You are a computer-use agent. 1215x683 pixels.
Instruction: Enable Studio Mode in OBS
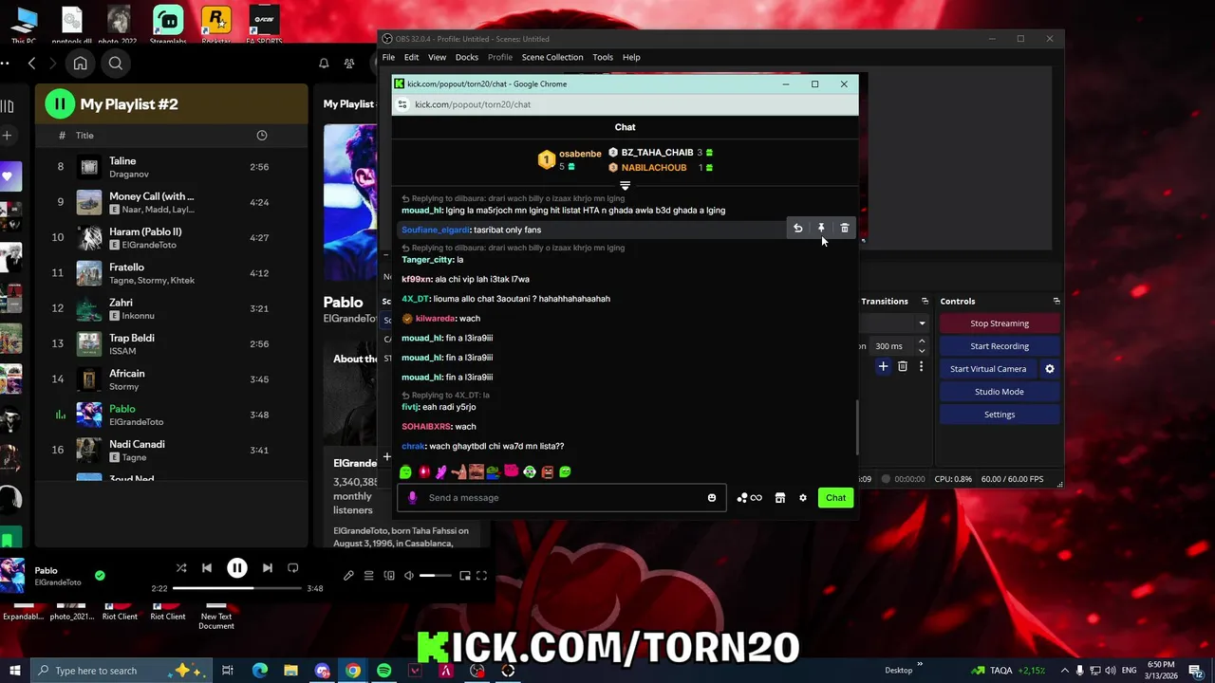1000,392
